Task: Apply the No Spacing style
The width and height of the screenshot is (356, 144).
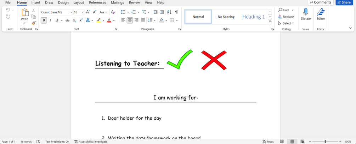Action: point(226,17)
